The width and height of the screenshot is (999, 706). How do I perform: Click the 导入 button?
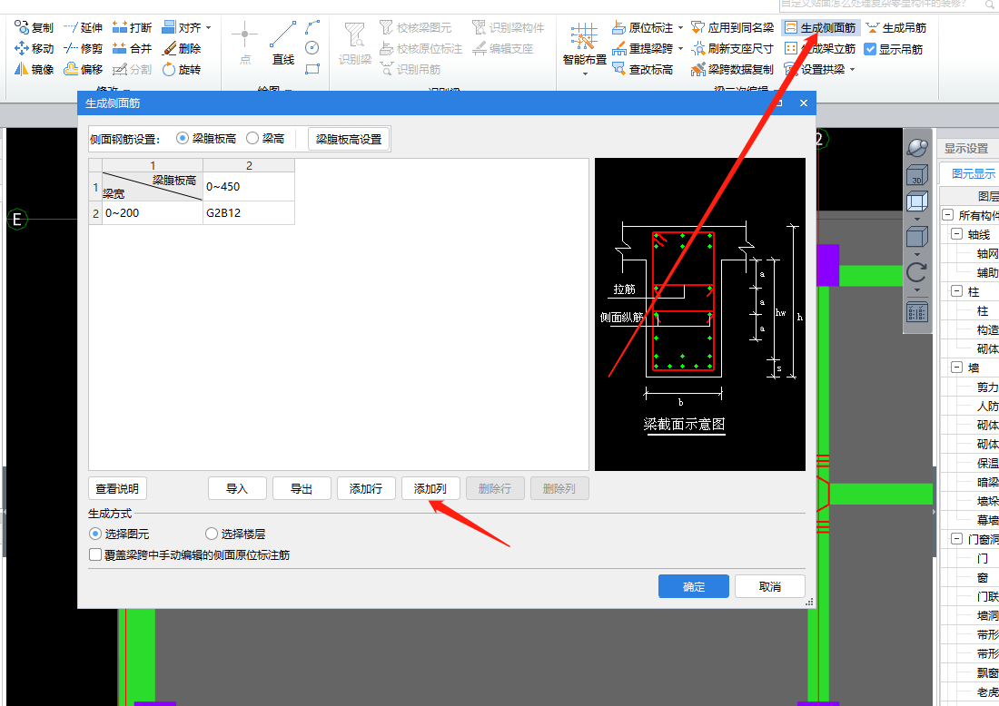point(237,489)
